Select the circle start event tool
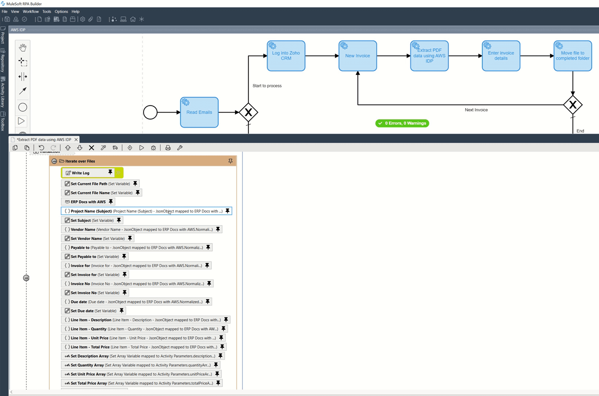 point(23,107)
